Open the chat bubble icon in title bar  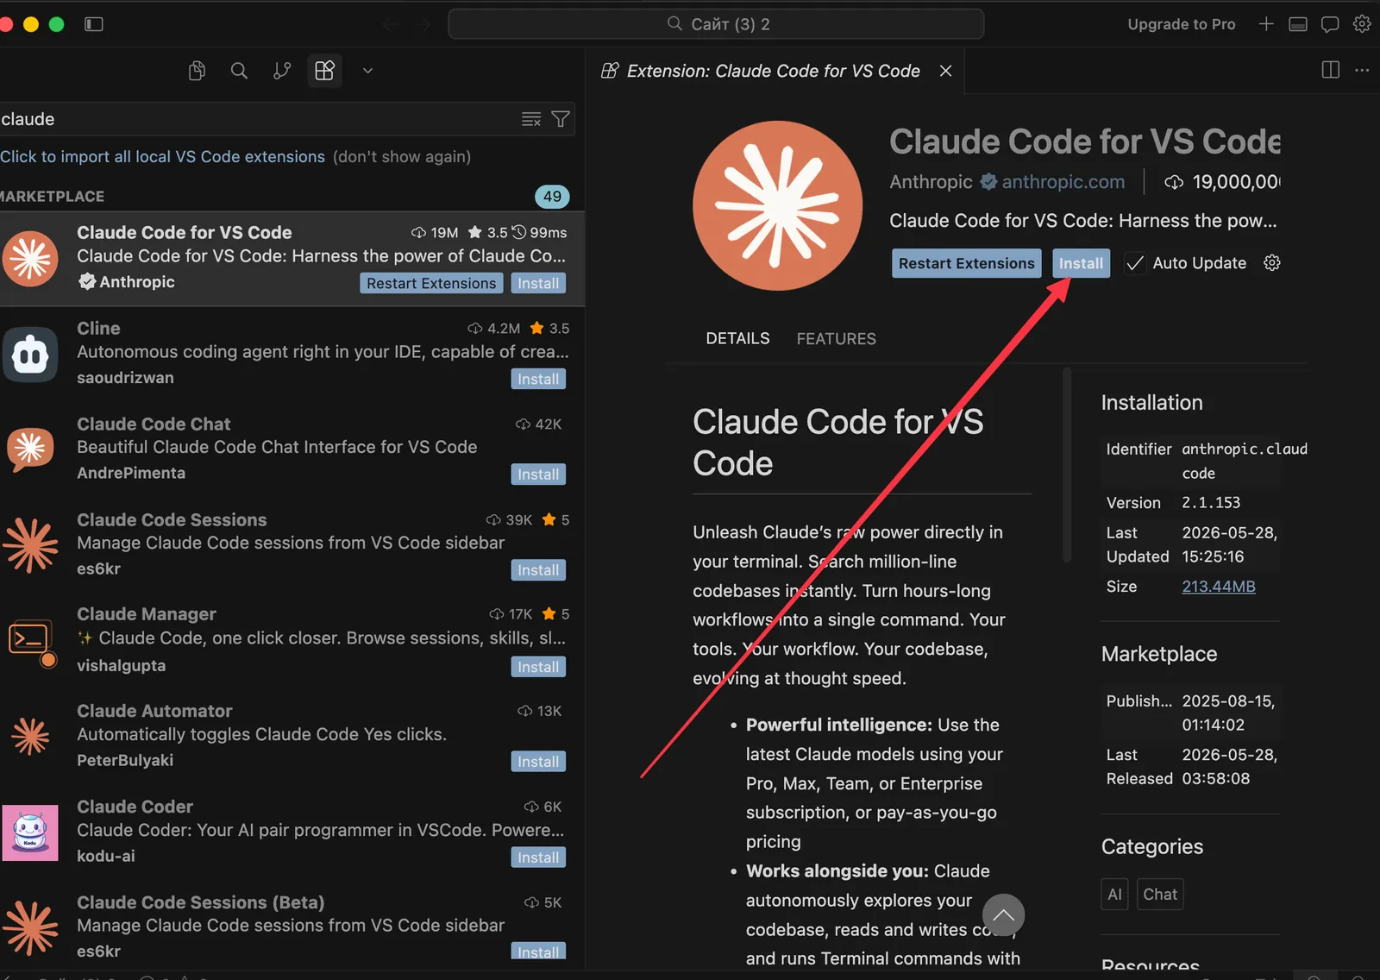pyautogui.click(x=1330, y=24)
